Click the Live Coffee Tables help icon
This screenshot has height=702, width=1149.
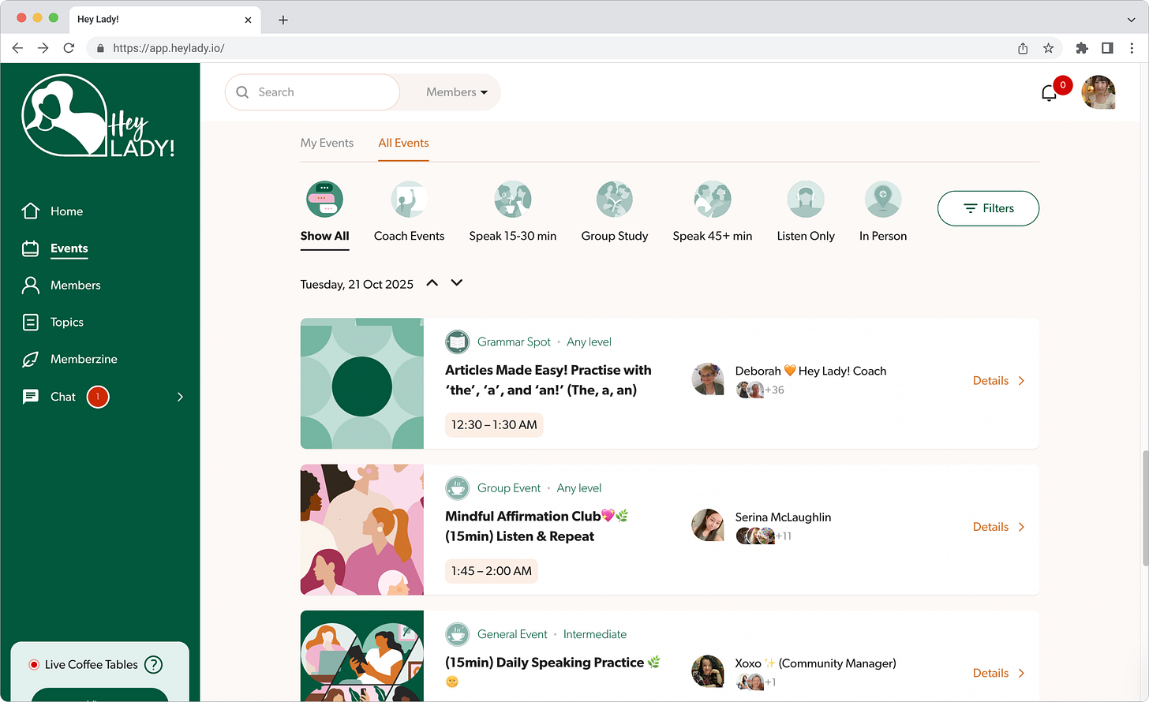pos(154,665)
